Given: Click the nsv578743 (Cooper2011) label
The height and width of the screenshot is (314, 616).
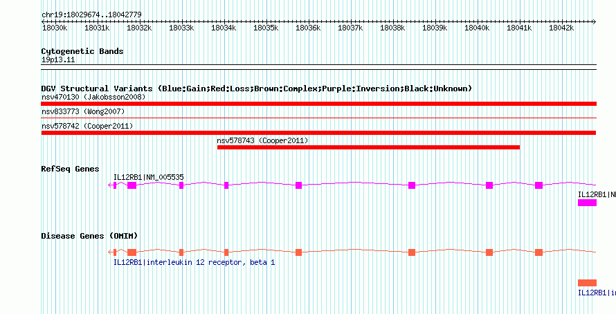Looking at the screenshot, I should (262, 140).
